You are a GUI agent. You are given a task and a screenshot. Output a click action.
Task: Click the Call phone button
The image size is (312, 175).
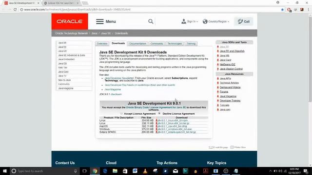[244, 21]
